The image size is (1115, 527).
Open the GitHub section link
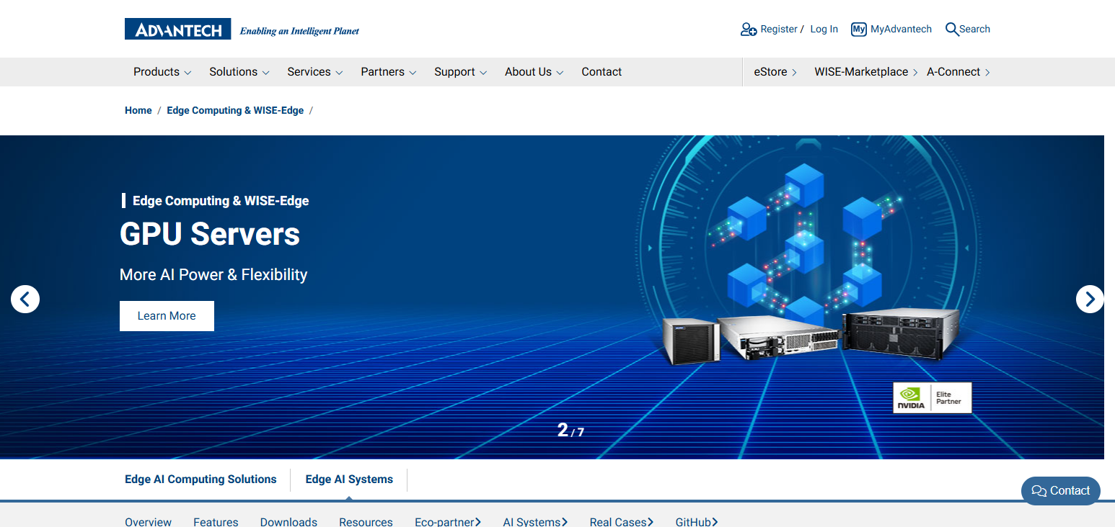point(697,521)
